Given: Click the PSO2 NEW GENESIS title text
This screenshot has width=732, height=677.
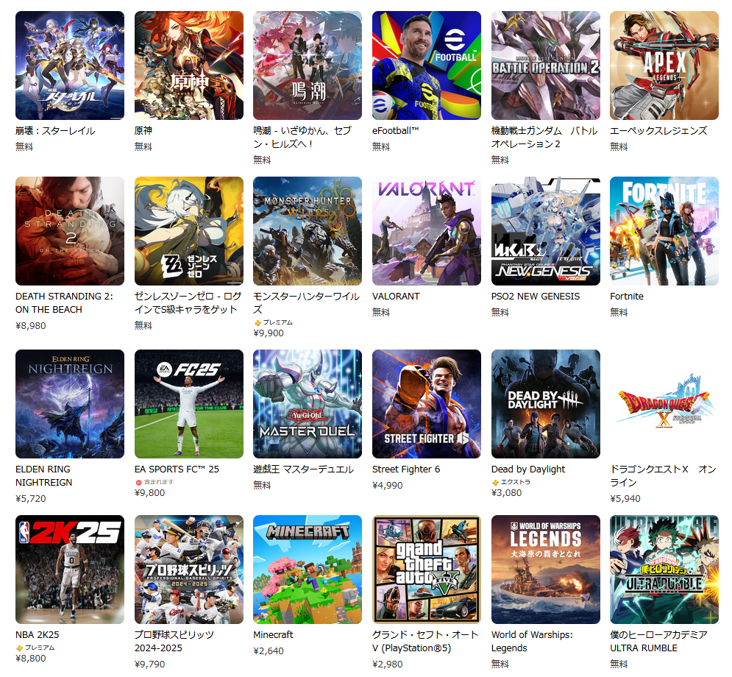Looking at the screenshot, I should click(536, 297).
